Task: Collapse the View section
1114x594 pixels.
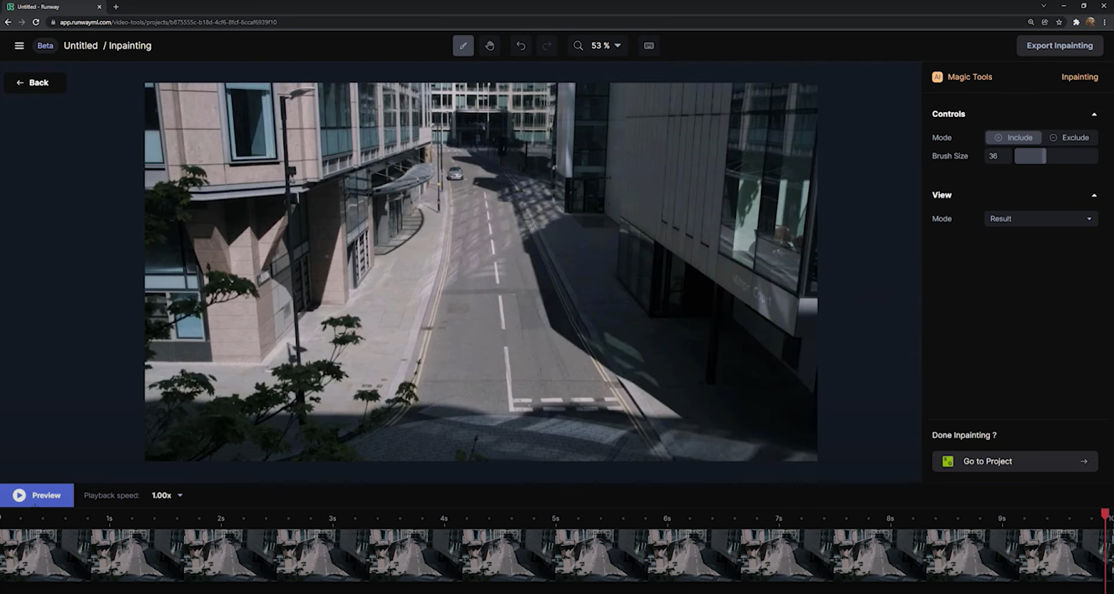Action: tap(1094, 196)
